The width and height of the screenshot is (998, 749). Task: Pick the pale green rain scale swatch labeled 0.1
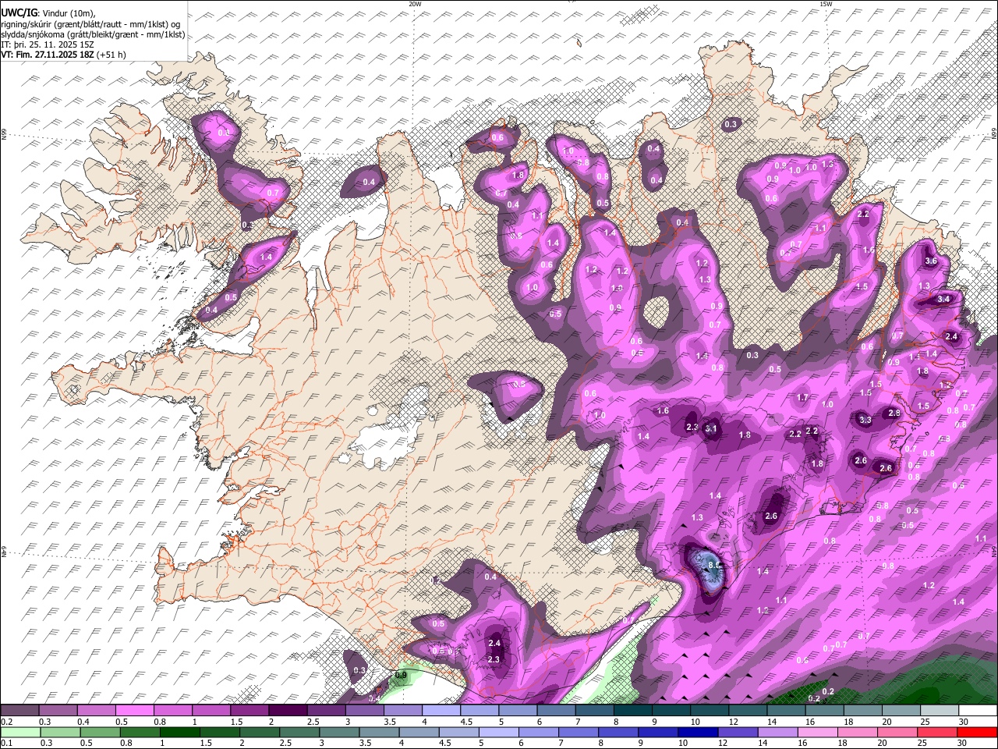(x=19, y=732)
